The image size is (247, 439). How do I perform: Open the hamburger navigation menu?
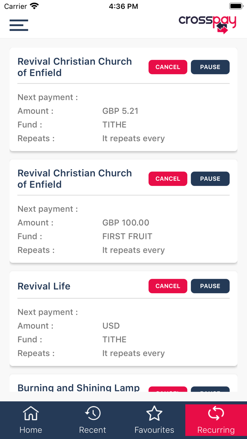coord(19,25)
